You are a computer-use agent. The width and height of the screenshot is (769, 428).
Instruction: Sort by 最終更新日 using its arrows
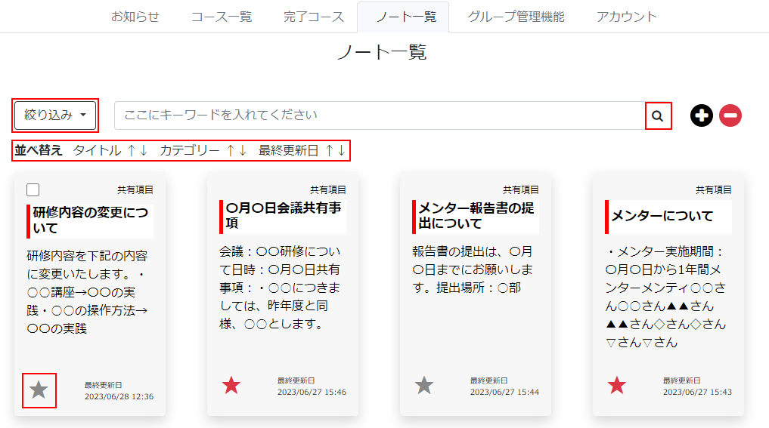pos(335,150)
